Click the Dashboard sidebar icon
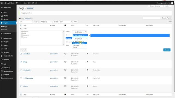This screenshot has width=175, height=98. tap(2, 8)
